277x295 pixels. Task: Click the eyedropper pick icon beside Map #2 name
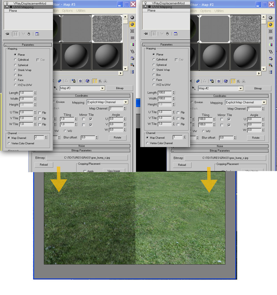pos(194,88)
